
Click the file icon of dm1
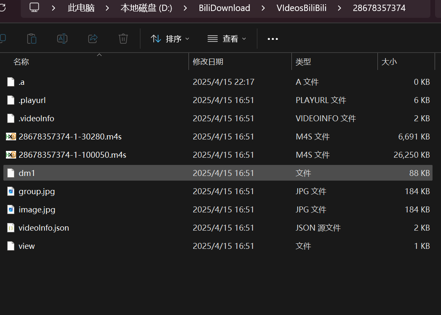coord(11,173)
